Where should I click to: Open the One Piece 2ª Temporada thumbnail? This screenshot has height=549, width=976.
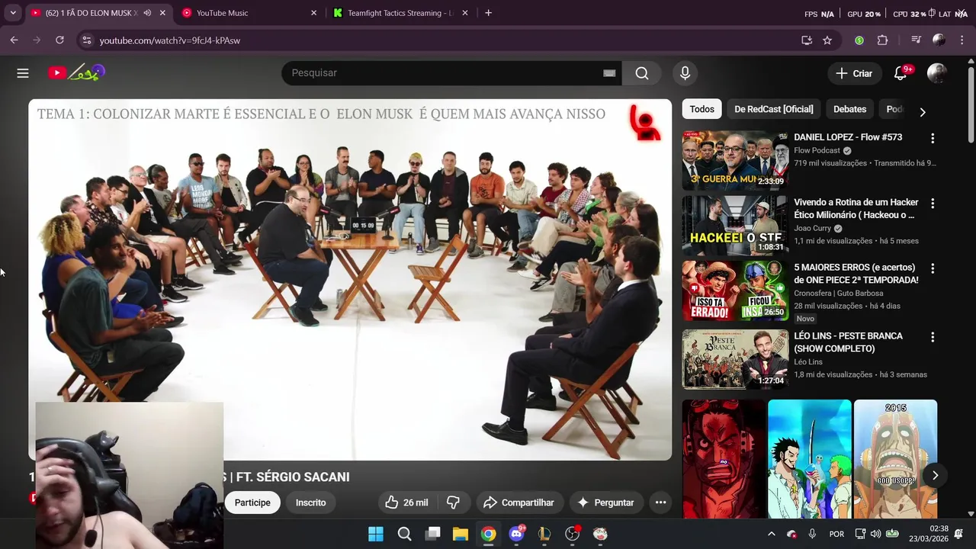(x=735, y=291)
